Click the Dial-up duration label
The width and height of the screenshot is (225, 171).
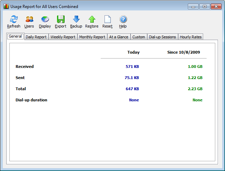click(31, 100)
